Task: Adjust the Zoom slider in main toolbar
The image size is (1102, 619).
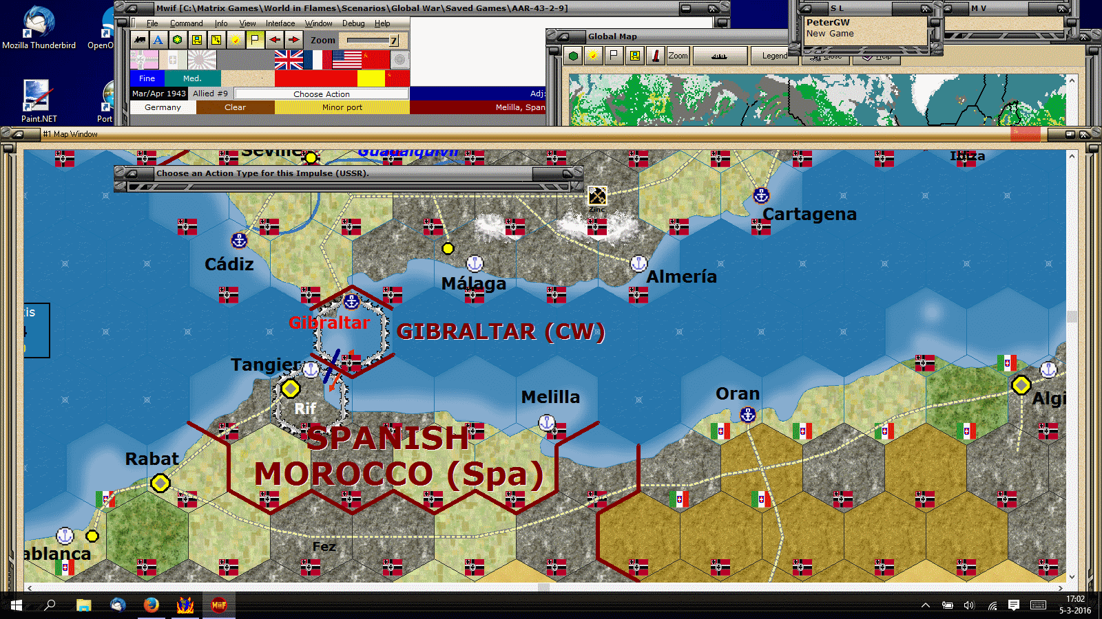Action: (x=372, y=41)
